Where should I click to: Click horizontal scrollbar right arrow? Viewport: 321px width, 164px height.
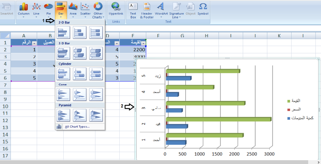pos(319,162)
